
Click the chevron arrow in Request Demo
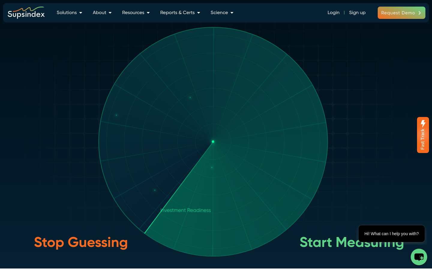pos(420,13)
